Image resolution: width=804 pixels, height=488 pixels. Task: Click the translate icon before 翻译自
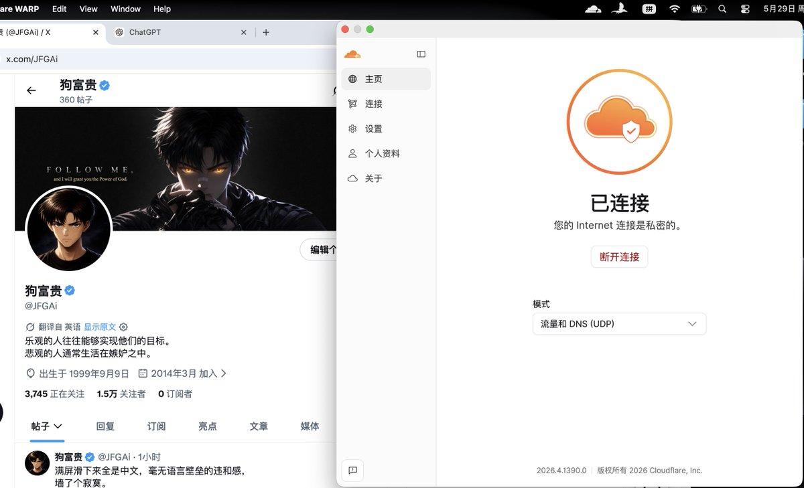coord(29,327)
